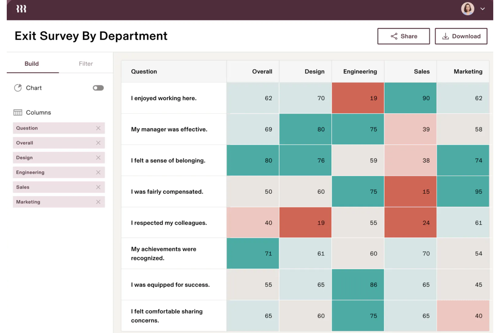Remove the Question column chip
Image resolution: width=500 pixels, height=333 pixels.
click(98, 128)
